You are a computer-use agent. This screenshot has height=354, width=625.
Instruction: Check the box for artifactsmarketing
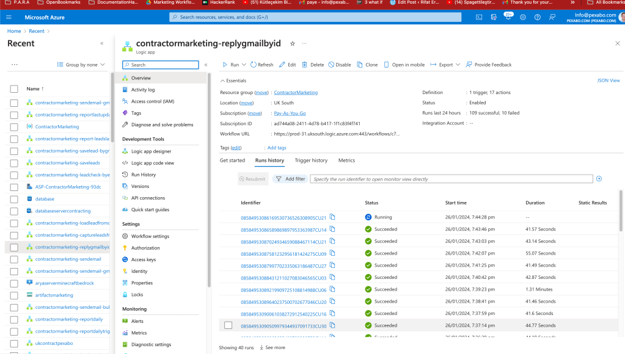[14, 295]
